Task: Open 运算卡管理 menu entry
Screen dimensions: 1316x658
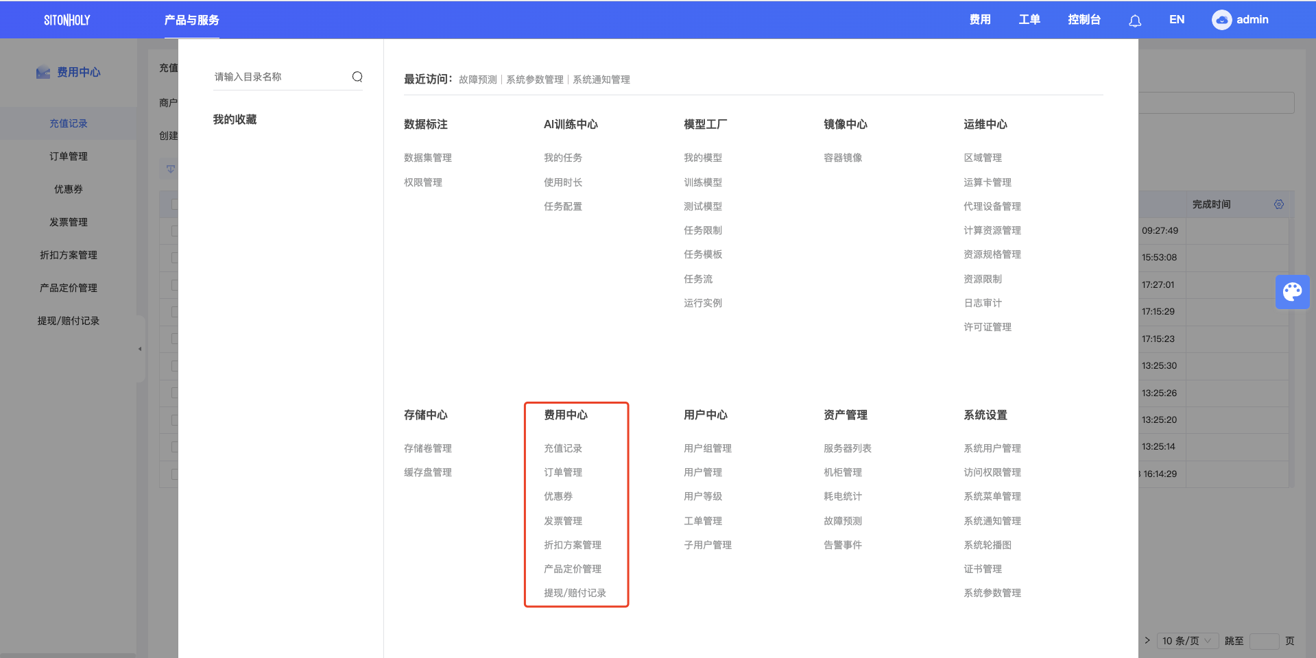Action: coord(988,182)
